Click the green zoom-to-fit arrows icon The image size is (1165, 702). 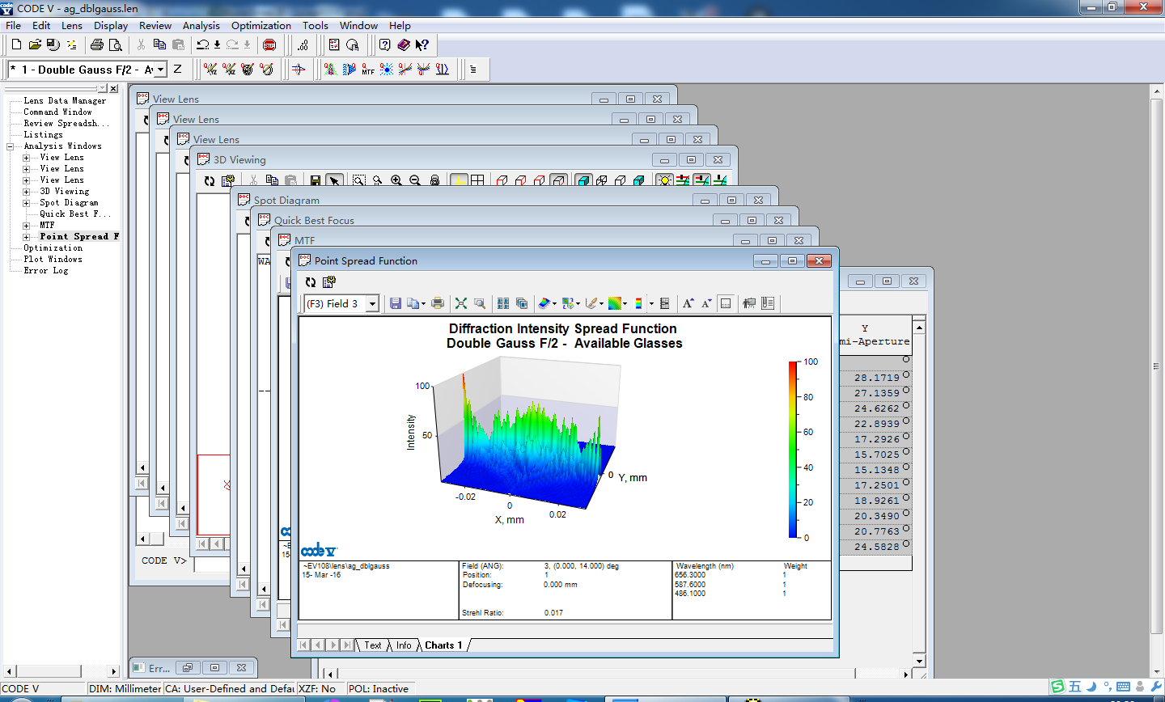(x=461, y=303)
